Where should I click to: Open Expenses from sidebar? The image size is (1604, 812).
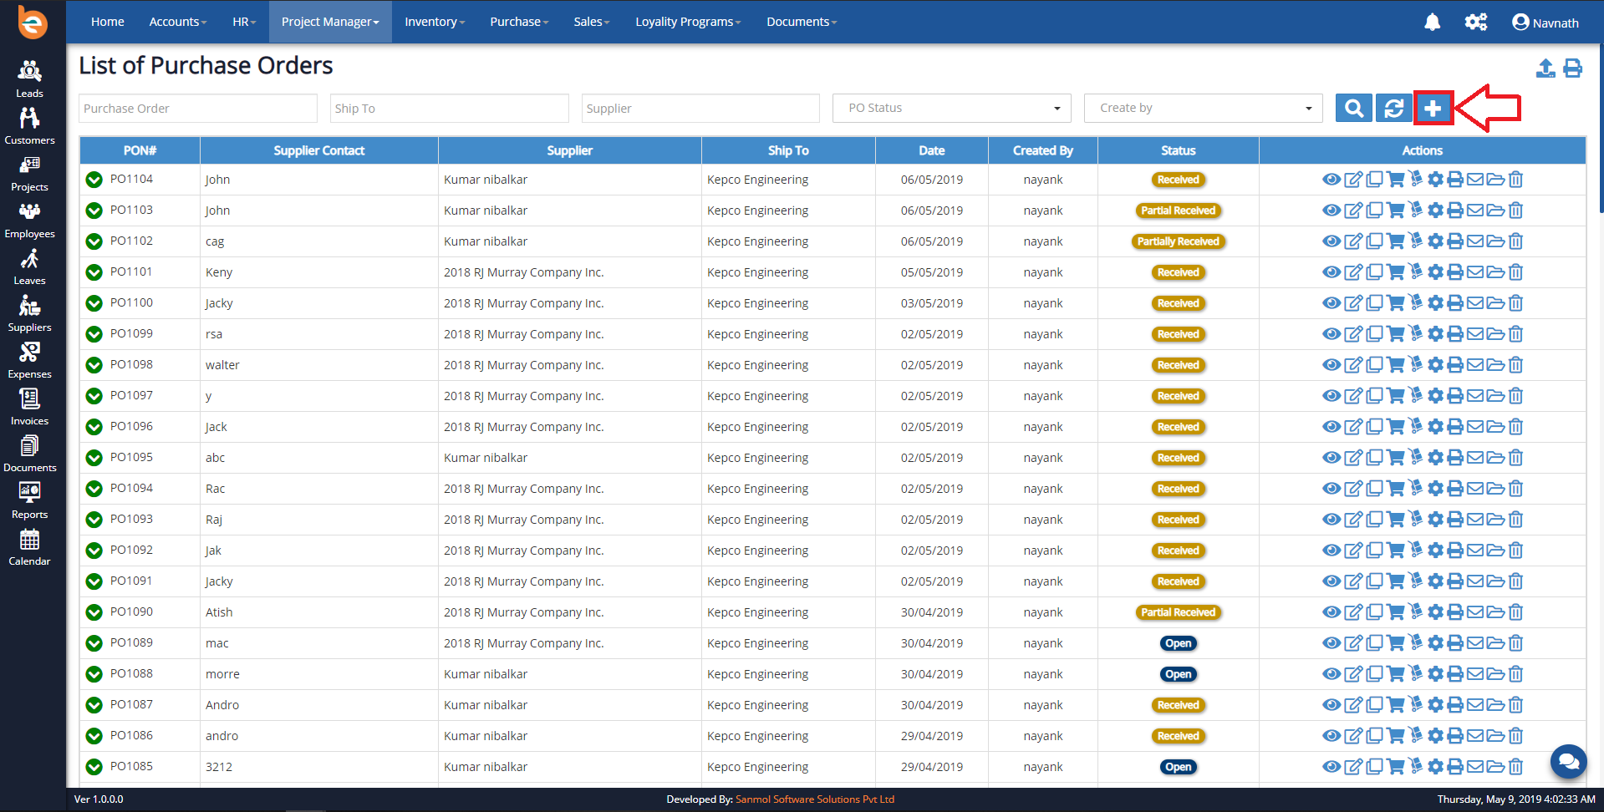pyautogui.click(x=30, y=359)
